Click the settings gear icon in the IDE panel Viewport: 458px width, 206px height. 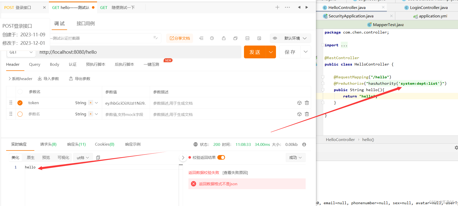click(456, 148)
